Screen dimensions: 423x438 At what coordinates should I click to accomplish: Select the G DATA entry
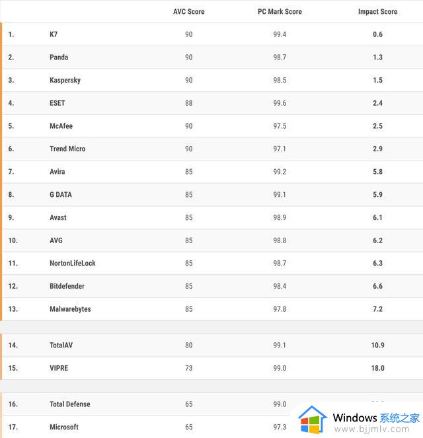(61, 195)
